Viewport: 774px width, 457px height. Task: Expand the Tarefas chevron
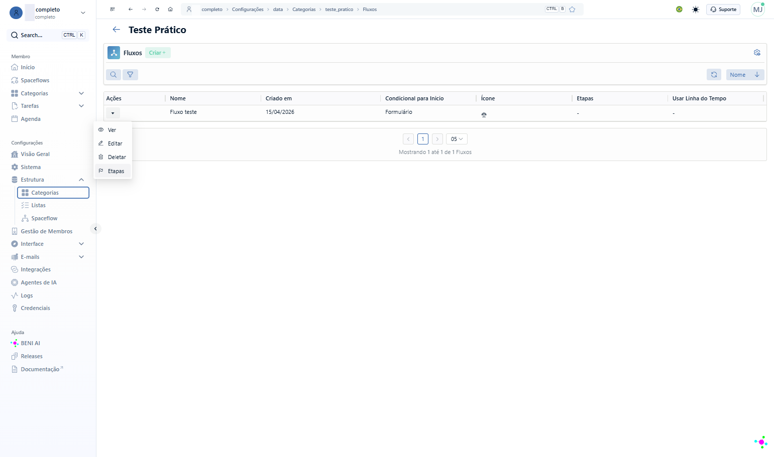[81, 106]
